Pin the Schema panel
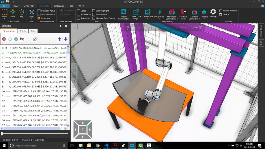 coord(61,26)
